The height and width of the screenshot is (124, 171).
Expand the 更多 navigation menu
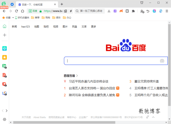coord(94,27)
